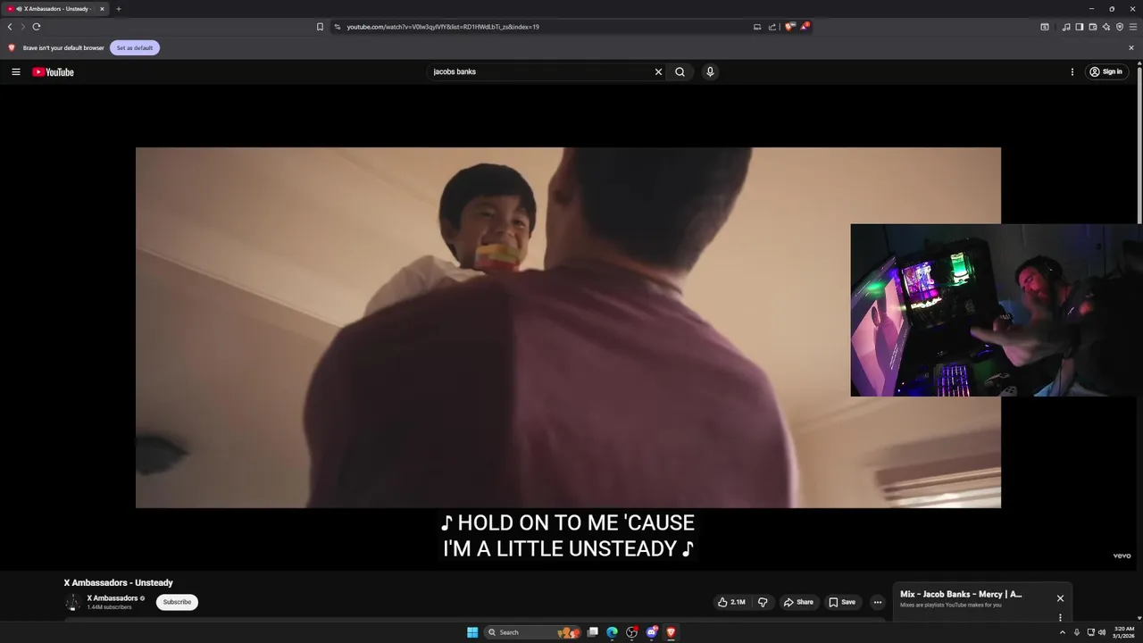Open the Mix playlist options menu
This screenshot has width=1143, height=643.
click(x=1060, y=617)
